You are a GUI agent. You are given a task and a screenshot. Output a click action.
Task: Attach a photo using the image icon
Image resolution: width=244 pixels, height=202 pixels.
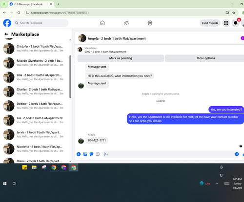pos(85,154)
